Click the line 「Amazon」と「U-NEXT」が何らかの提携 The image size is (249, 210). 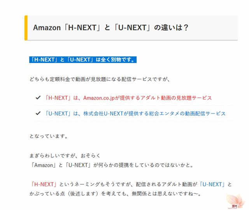(x=111, y=165)
